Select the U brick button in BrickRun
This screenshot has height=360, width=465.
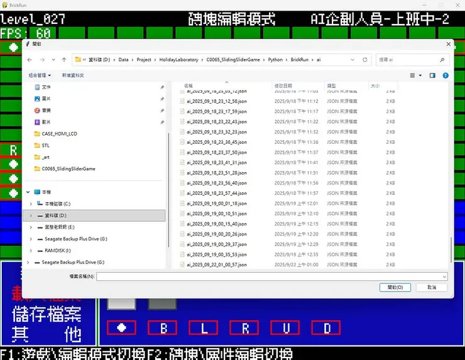point(285,328)
